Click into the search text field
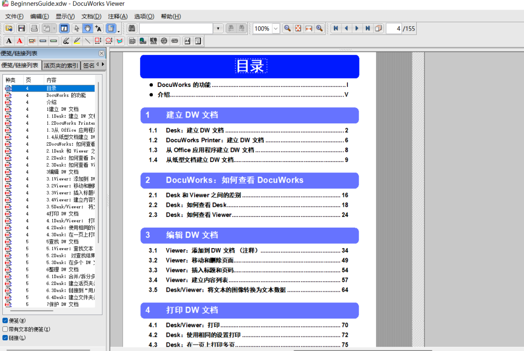Viewport: 524px width, 351px height. tap(176, 29)
